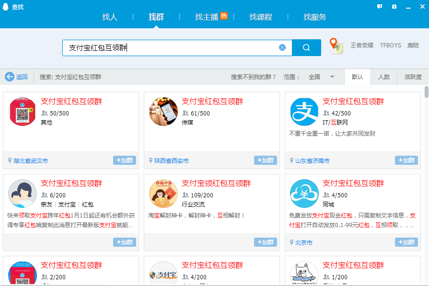Open the 北京市 location link

(304, 243)
